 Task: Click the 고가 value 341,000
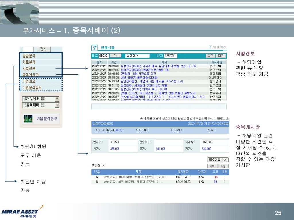click(x=161, y=149)
